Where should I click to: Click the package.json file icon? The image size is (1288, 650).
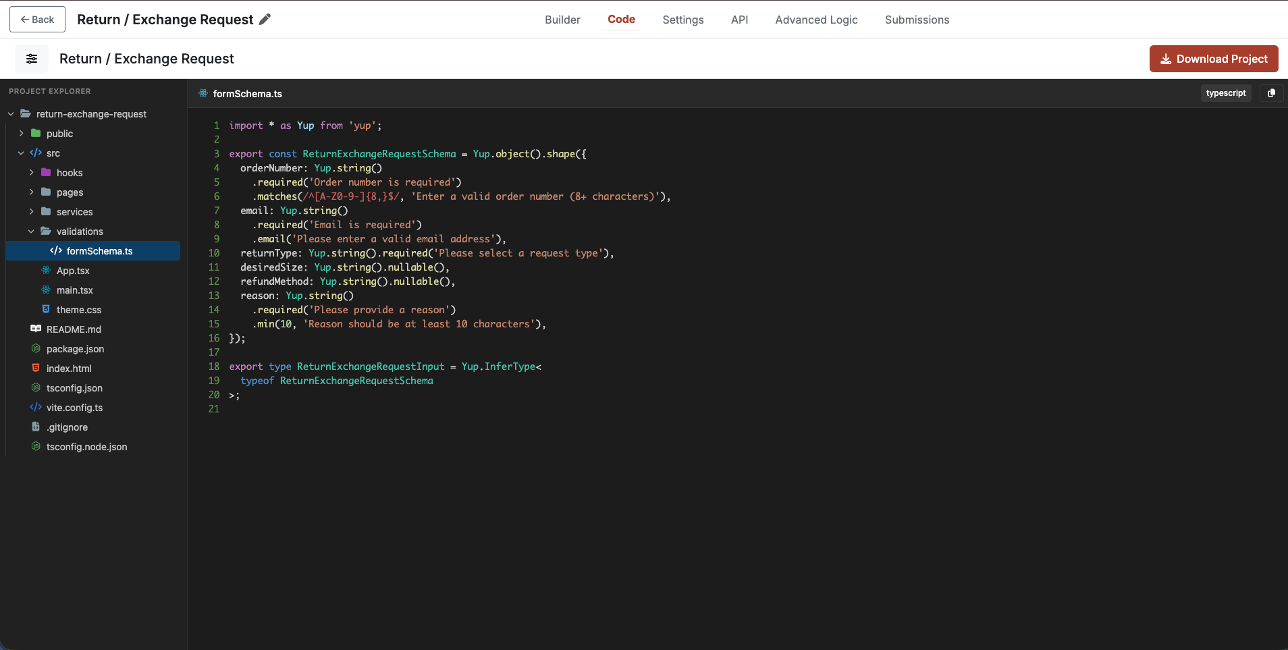[x=36, y=348]
